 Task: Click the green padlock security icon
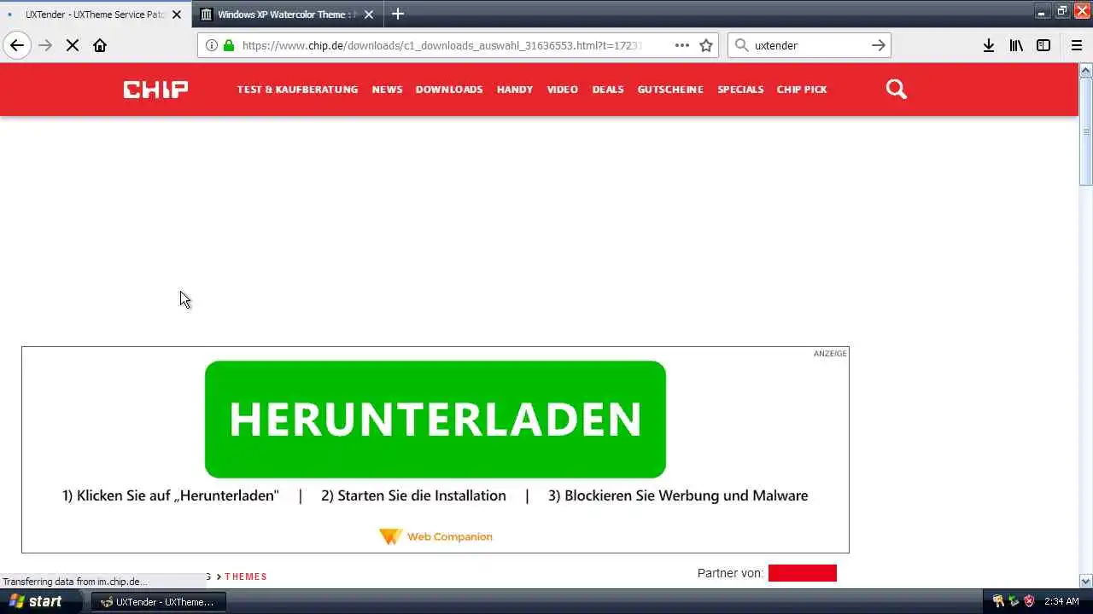pos(229,45)
